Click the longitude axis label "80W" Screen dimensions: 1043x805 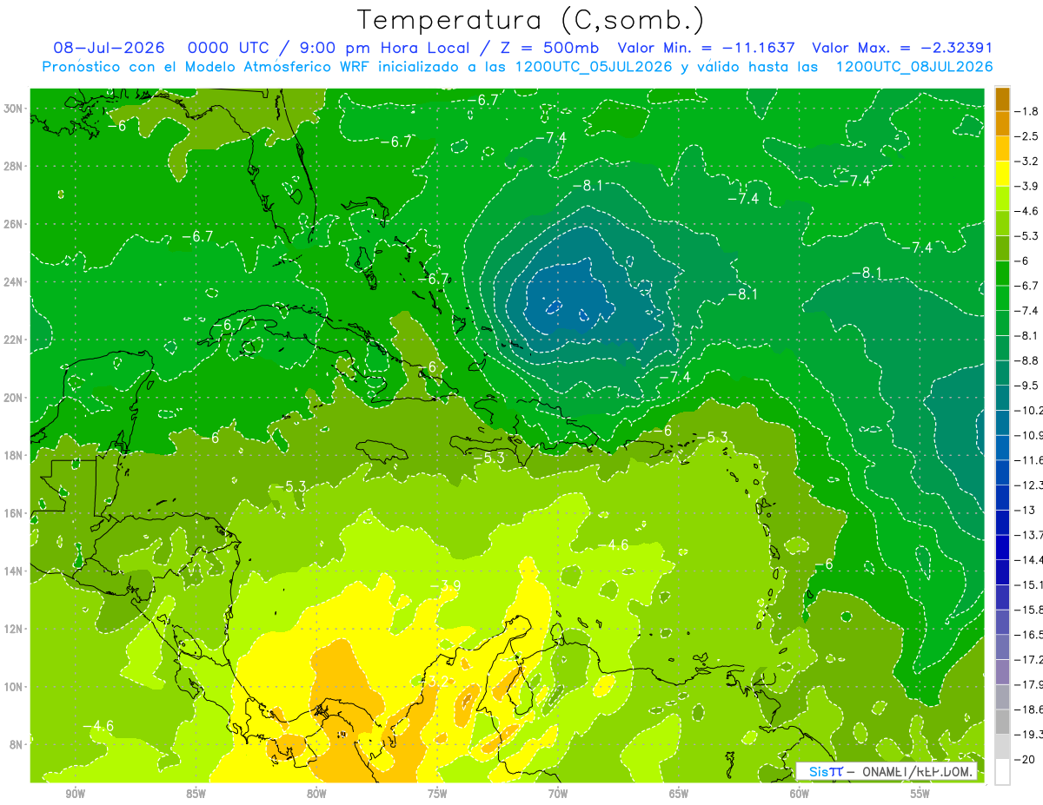click(x=316, y=794)
